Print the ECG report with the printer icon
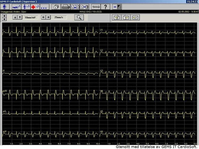Viewport: 199px width, 149px height. [66, 7]
